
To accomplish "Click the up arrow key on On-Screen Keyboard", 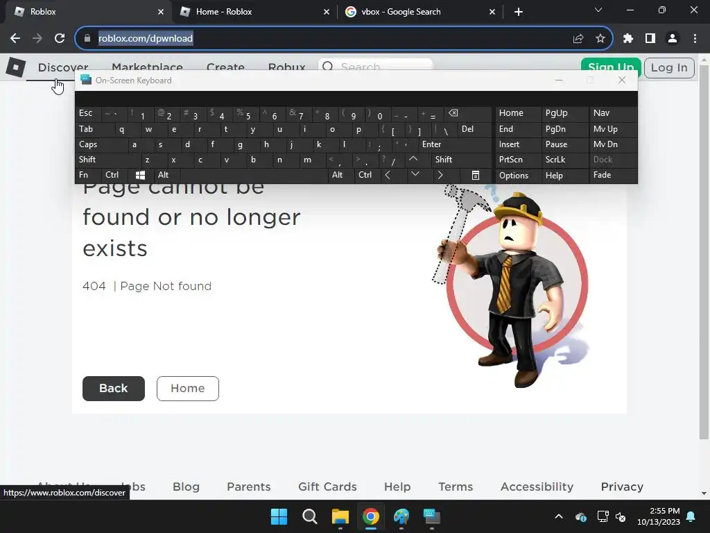I will [x=413, y=159].
